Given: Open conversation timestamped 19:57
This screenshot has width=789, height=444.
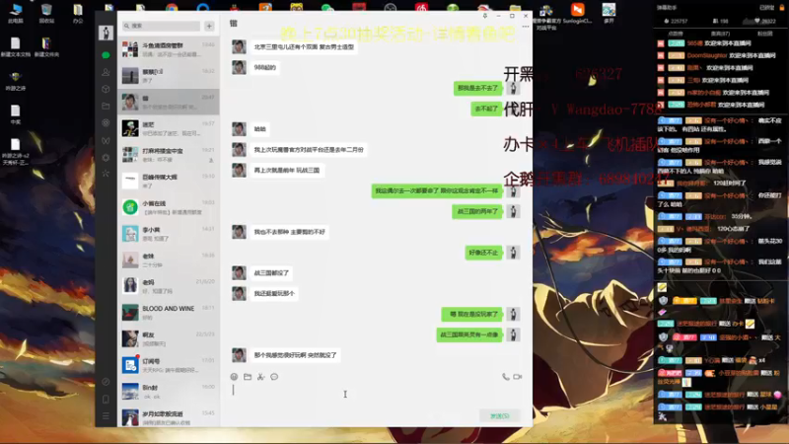Looking at the screenshot, I should (x=168, y=128).
